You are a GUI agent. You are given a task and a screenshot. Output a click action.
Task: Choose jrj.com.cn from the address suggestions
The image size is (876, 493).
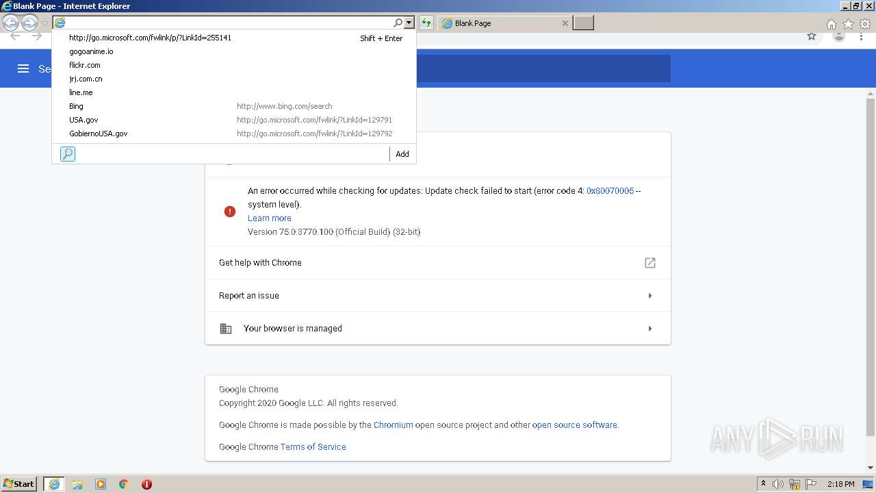pos(234,79)
